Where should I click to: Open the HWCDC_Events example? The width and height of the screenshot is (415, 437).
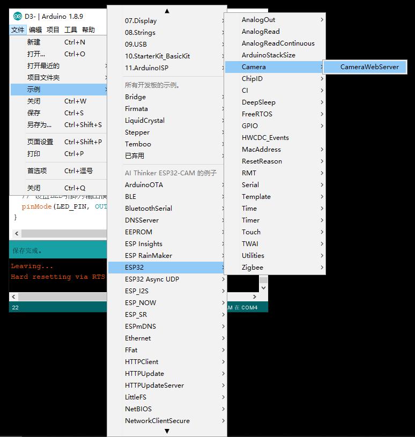pyautogui.click(x=275, y=138)
